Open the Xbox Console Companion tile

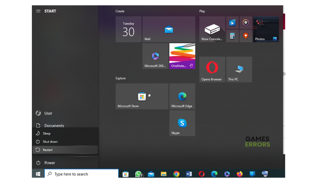[x=212, y=29]
